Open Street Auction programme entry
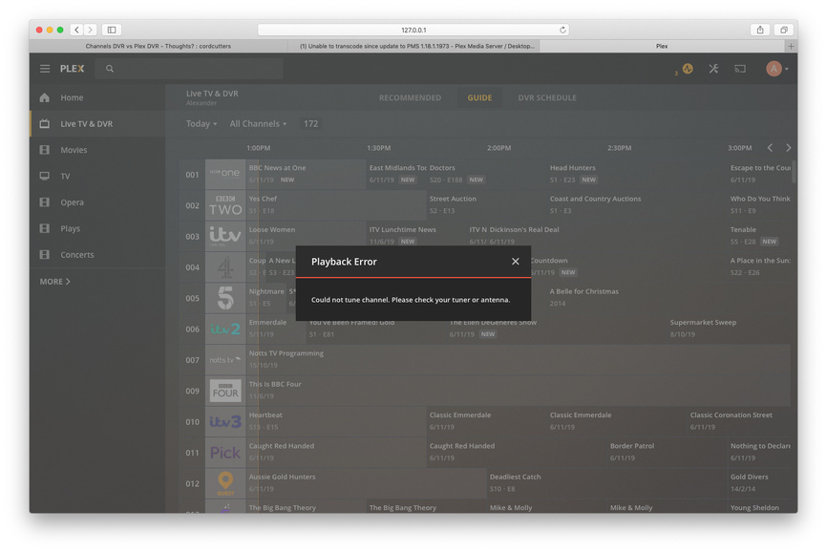Screen dimensions: 827x552 coord(486,205)
